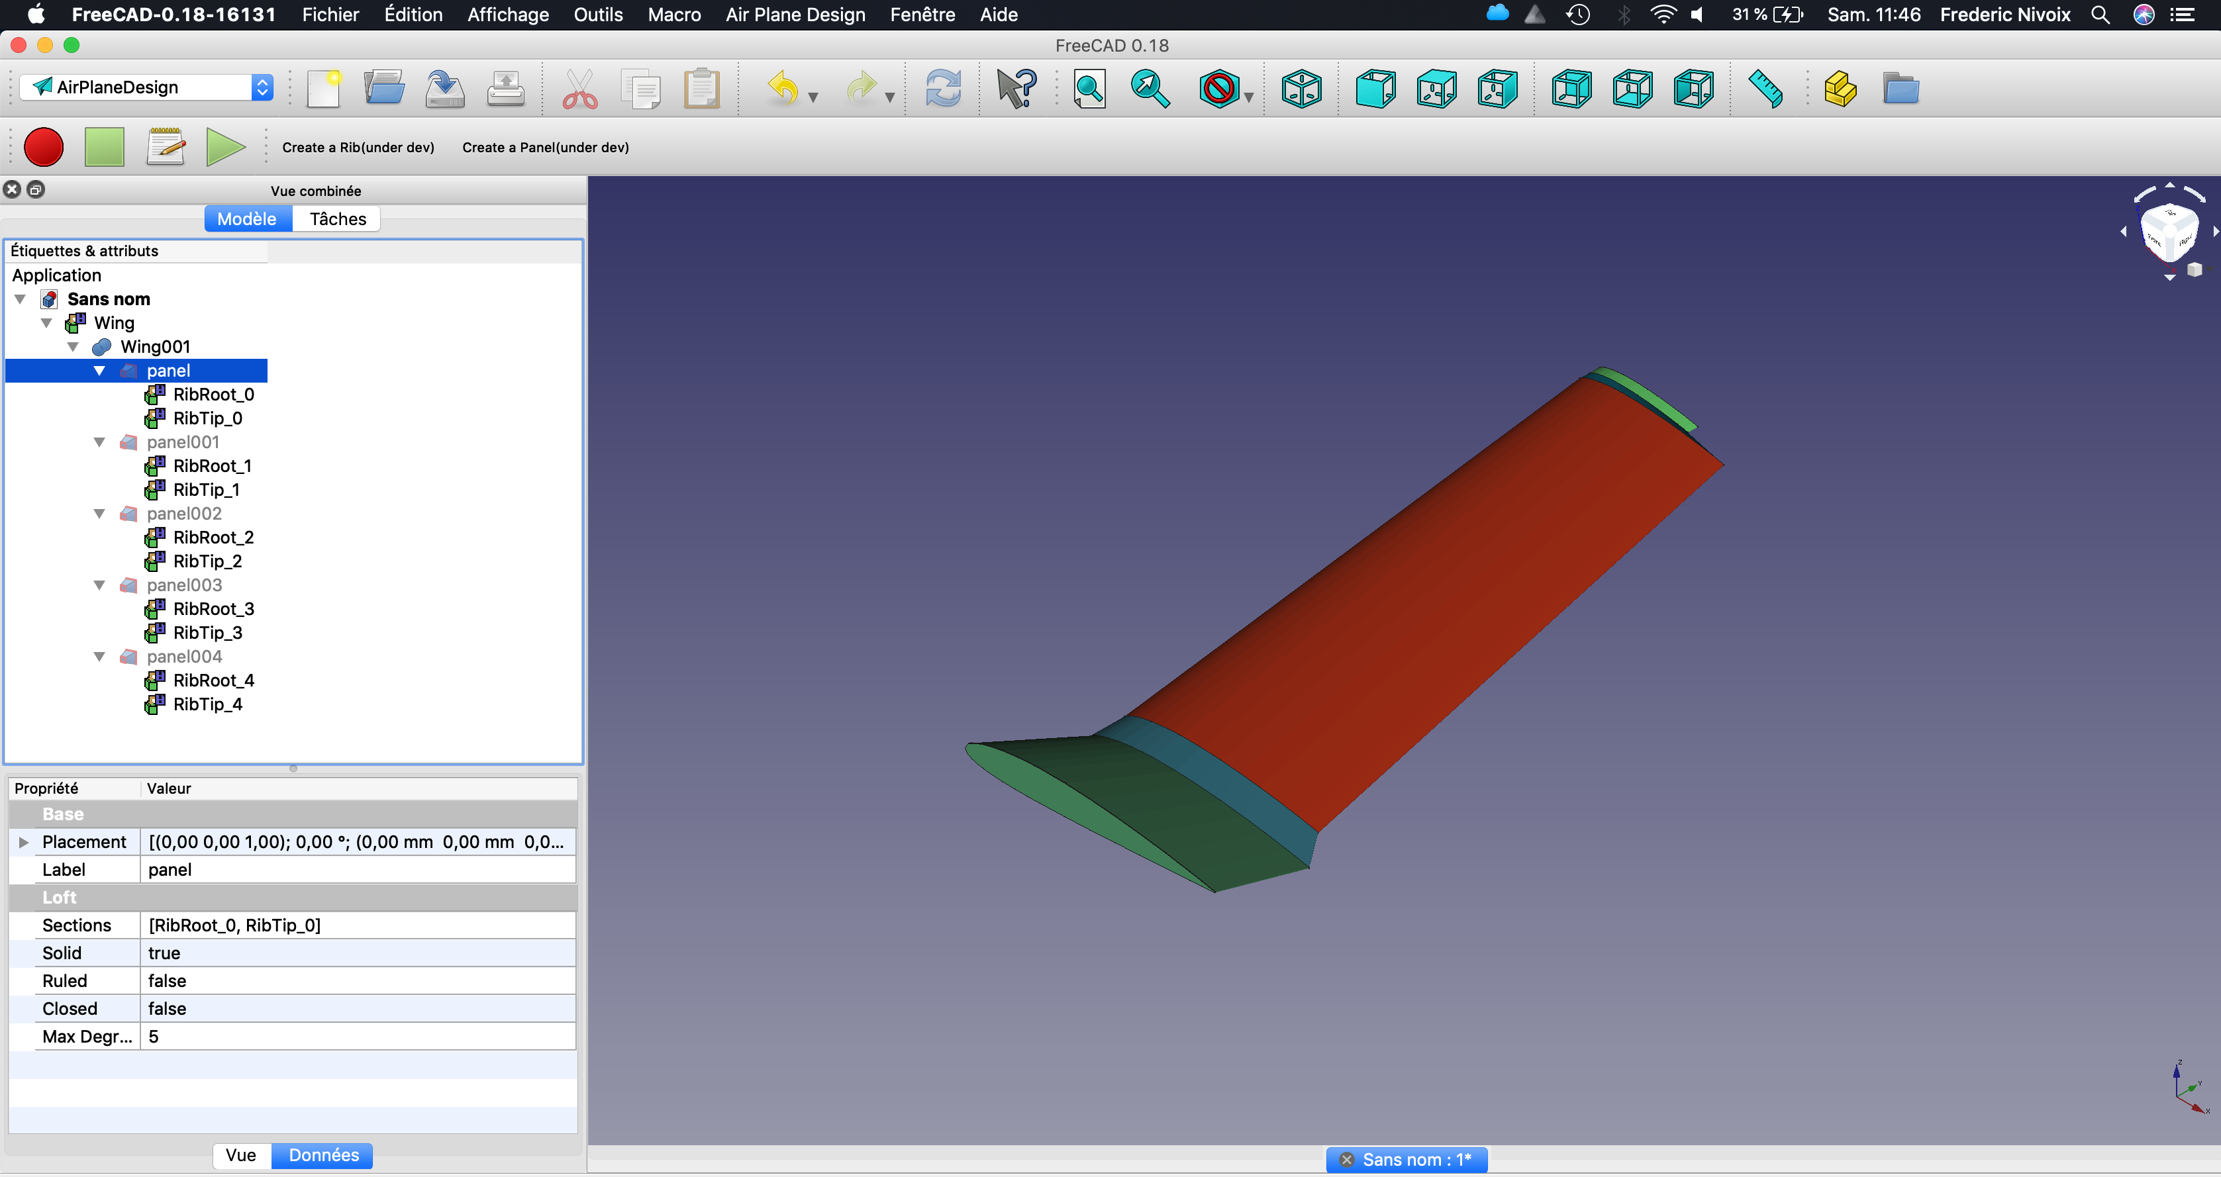Click the fit all zoom icon
This screenshot has height=1177, width=2221.
point(1089,89)
